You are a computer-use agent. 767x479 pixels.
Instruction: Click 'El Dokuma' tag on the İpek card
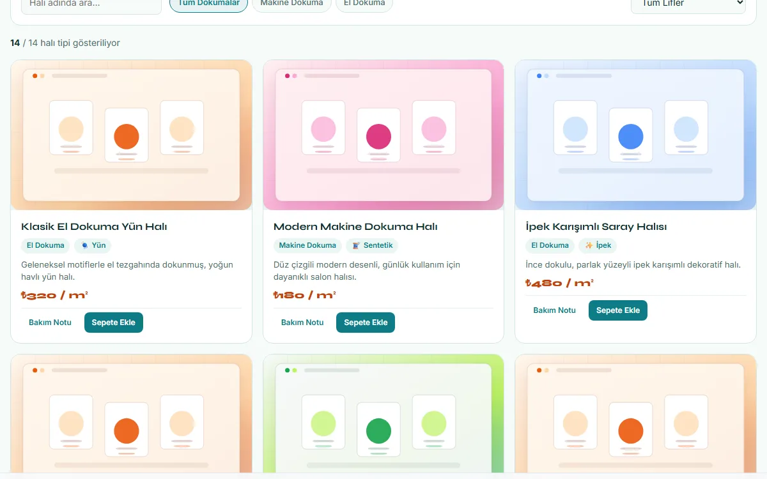tap(550, 245)
